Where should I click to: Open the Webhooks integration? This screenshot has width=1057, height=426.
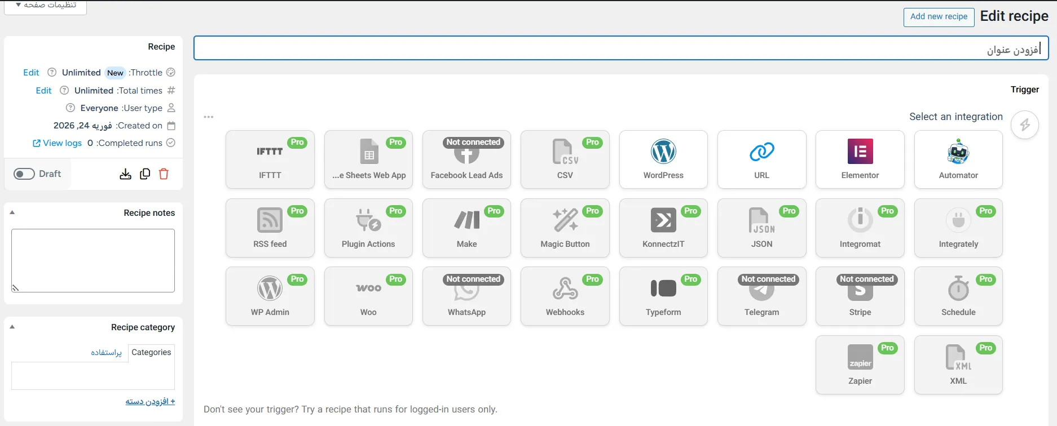pyautogui.click(x=565, y=296)
